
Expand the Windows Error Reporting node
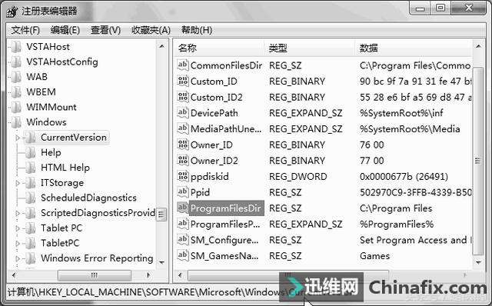coord(18,258)
